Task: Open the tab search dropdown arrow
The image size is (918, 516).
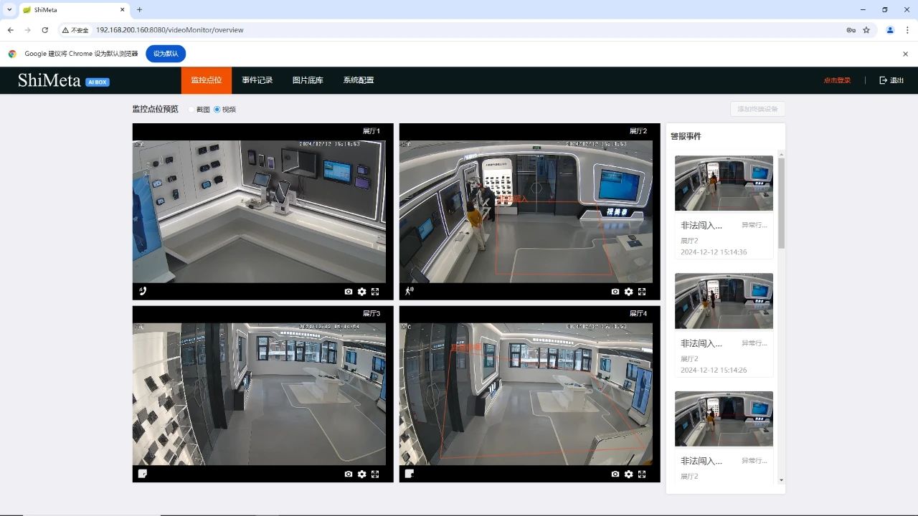Action: 9,10
